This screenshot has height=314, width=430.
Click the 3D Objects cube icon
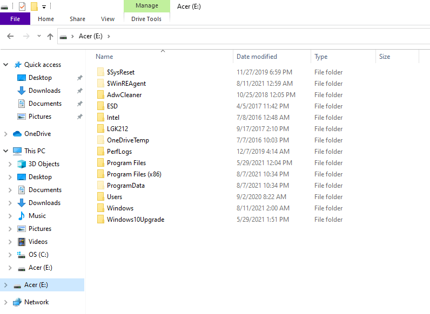coord(22,164)
